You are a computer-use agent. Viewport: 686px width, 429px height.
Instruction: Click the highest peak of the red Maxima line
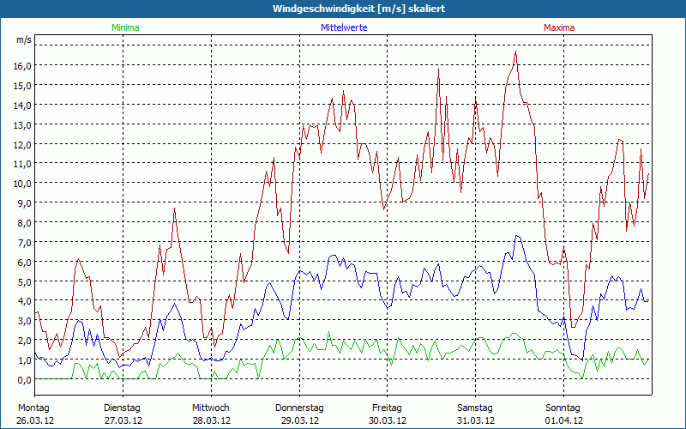[x=515, y=52]
